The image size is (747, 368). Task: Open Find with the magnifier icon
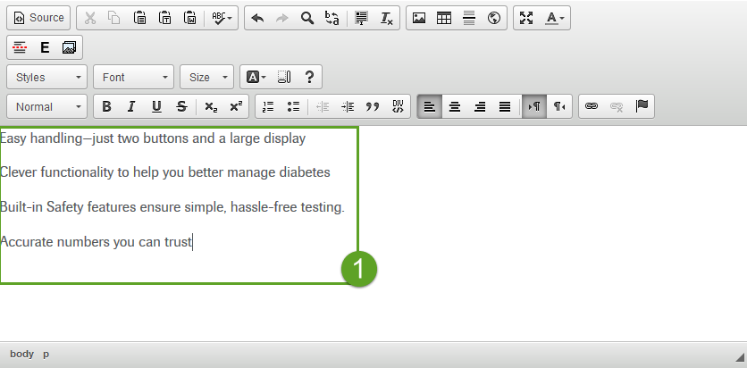click(x=307, y=18)
